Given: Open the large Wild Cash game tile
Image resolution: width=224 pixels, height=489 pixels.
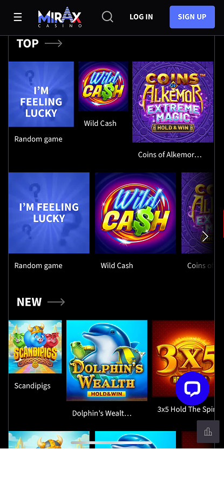Looking at the screenshot, I should pyautogui.click(x=135, y=213).
